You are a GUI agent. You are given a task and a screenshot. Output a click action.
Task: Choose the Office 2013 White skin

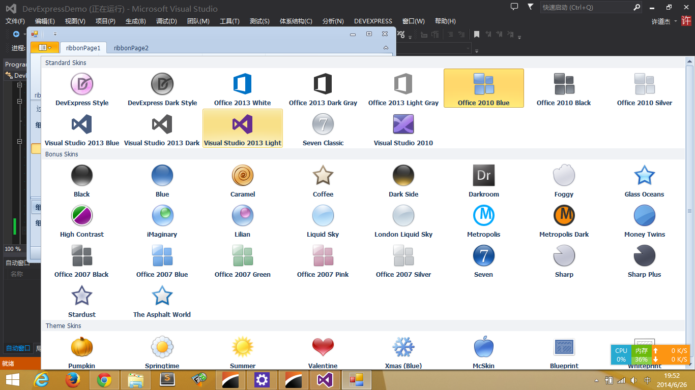tap(243, 88)
